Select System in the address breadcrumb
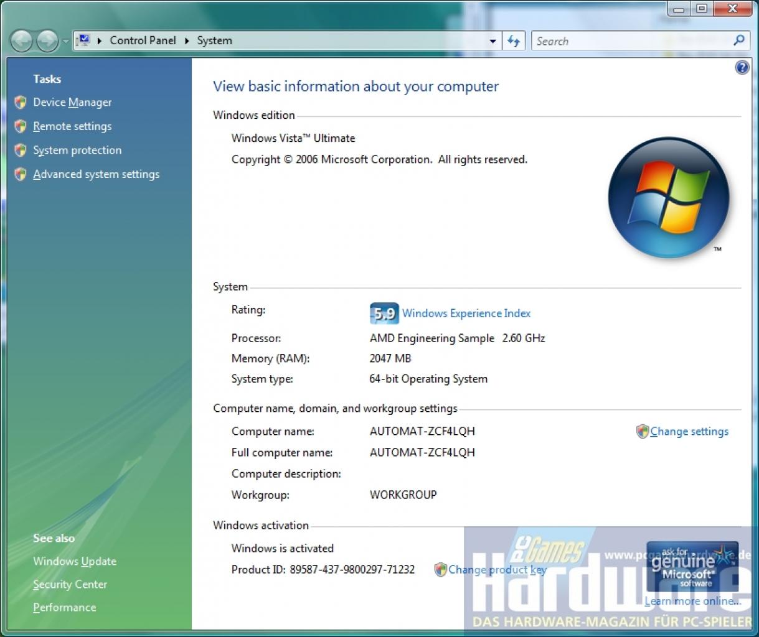This screenshot has height=637, width=759. [x=215, y=40]
